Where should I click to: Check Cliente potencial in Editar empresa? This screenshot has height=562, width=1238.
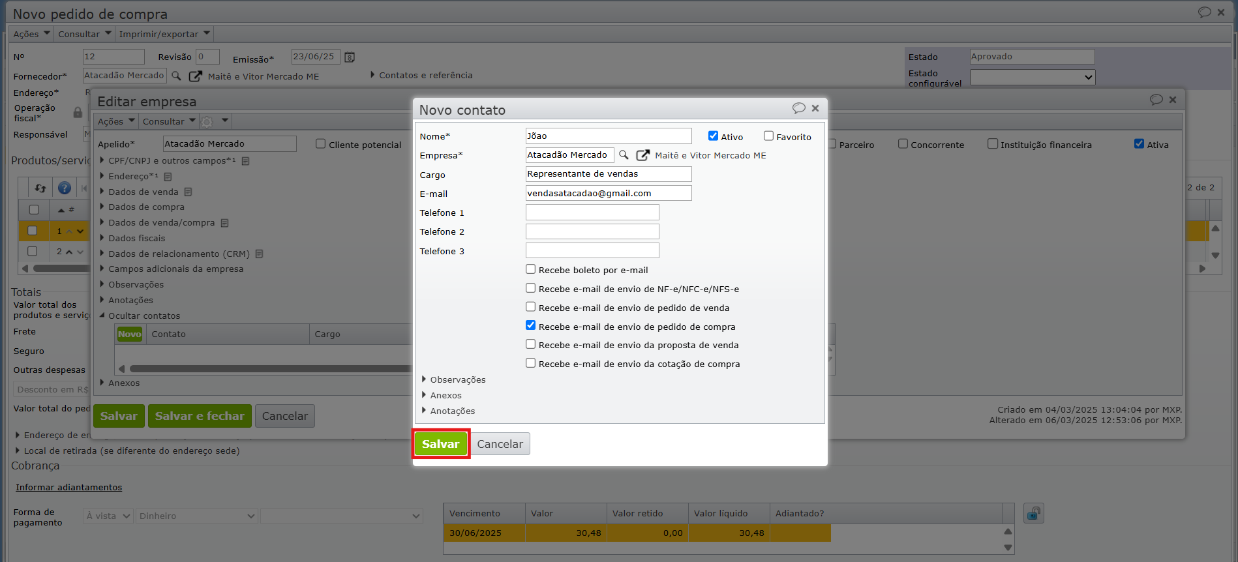(320, 144)
